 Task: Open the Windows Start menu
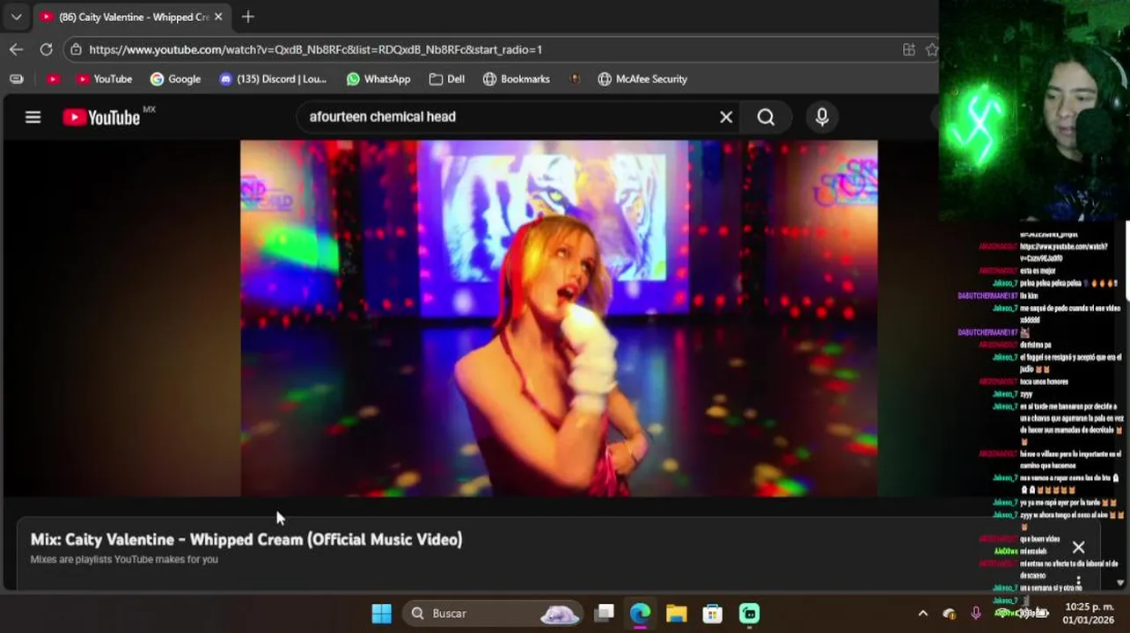(381, 614)
